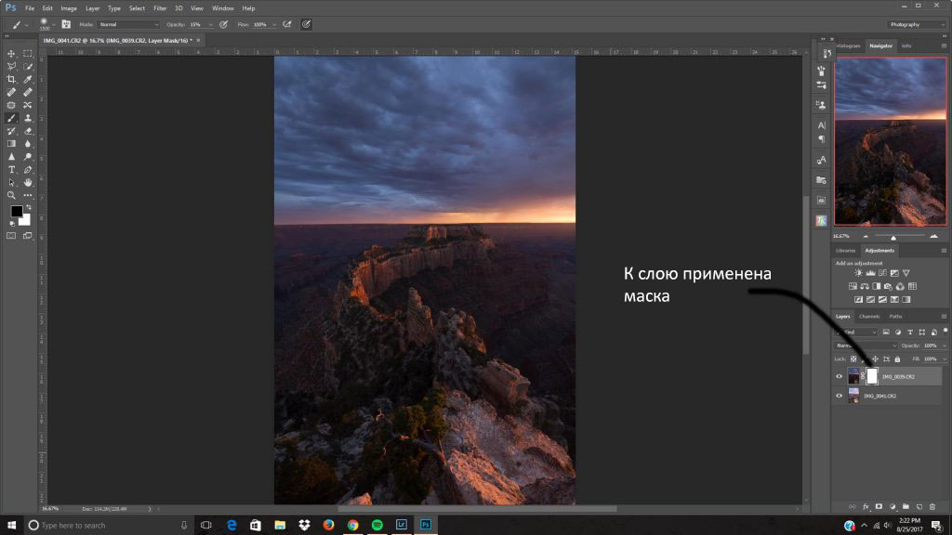Viewport: 952px width, 535px height.
Task: Toggle the brush settings panel icon
Action: pyautogui.click(x=66, y=24)
